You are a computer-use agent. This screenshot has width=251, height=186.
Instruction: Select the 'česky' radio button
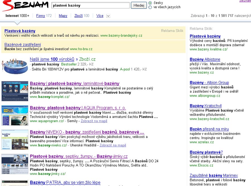(x=150, y=3)
